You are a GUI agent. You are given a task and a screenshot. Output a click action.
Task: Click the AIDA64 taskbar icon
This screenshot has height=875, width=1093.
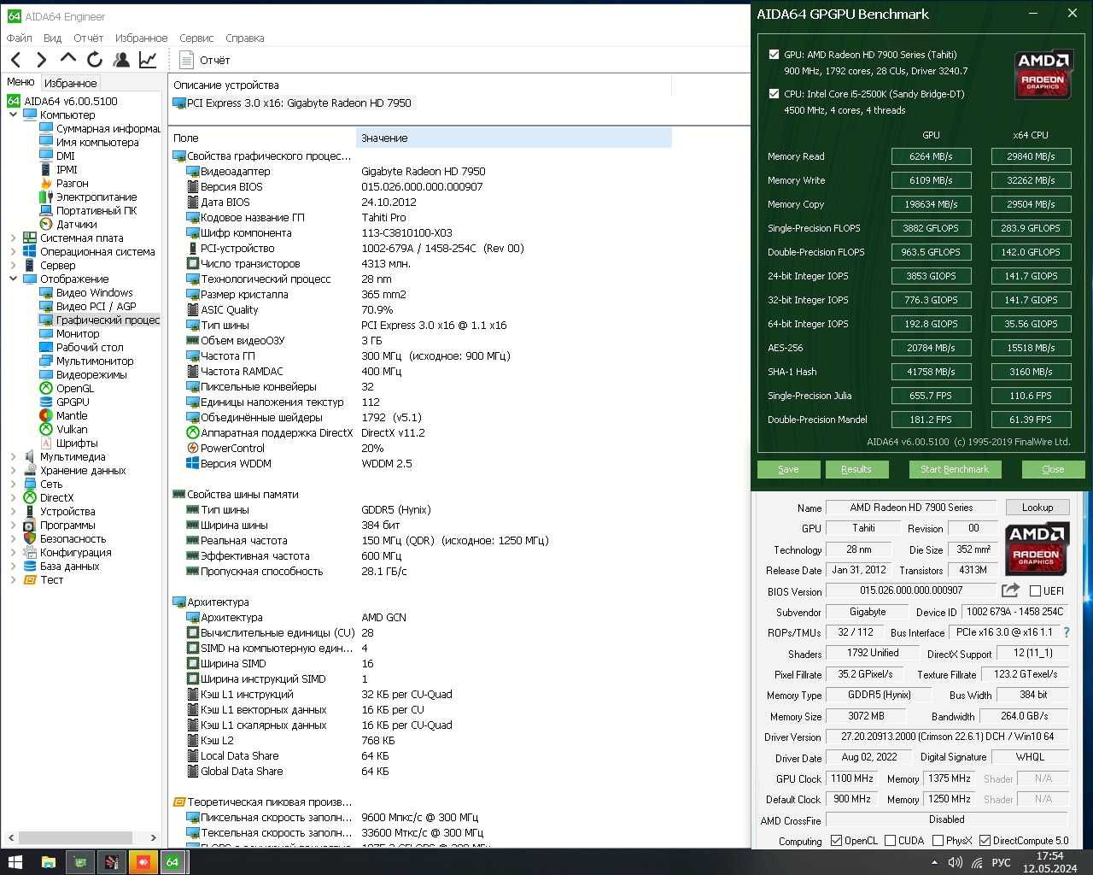(172, 861)
